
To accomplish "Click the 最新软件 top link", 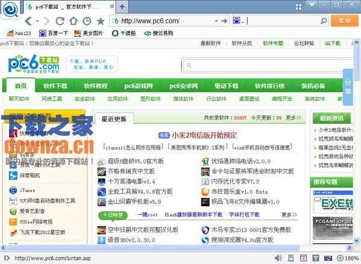I will click(210, 43).
